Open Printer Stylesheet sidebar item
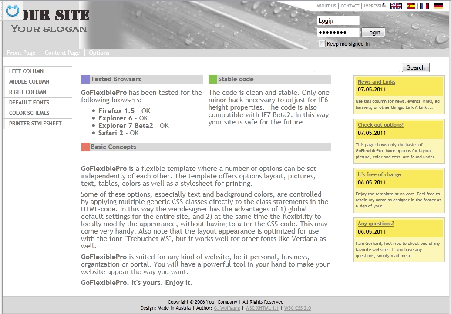This screenshot has height=314, width=451. [38, 124]
